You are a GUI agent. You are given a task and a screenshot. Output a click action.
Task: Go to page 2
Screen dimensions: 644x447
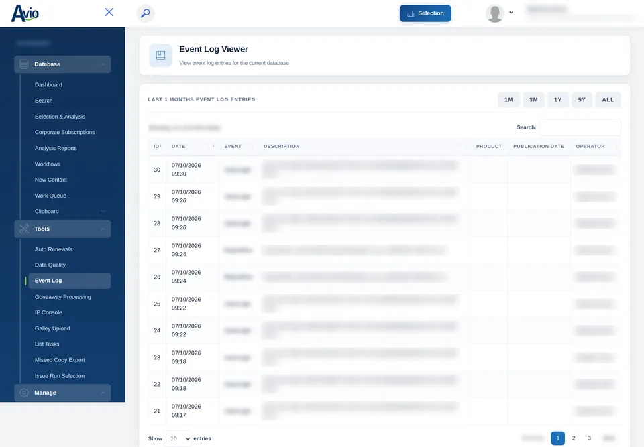[574, 438]
